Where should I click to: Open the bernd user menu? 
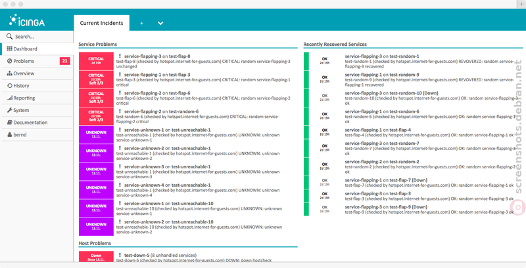pos(37,135)
